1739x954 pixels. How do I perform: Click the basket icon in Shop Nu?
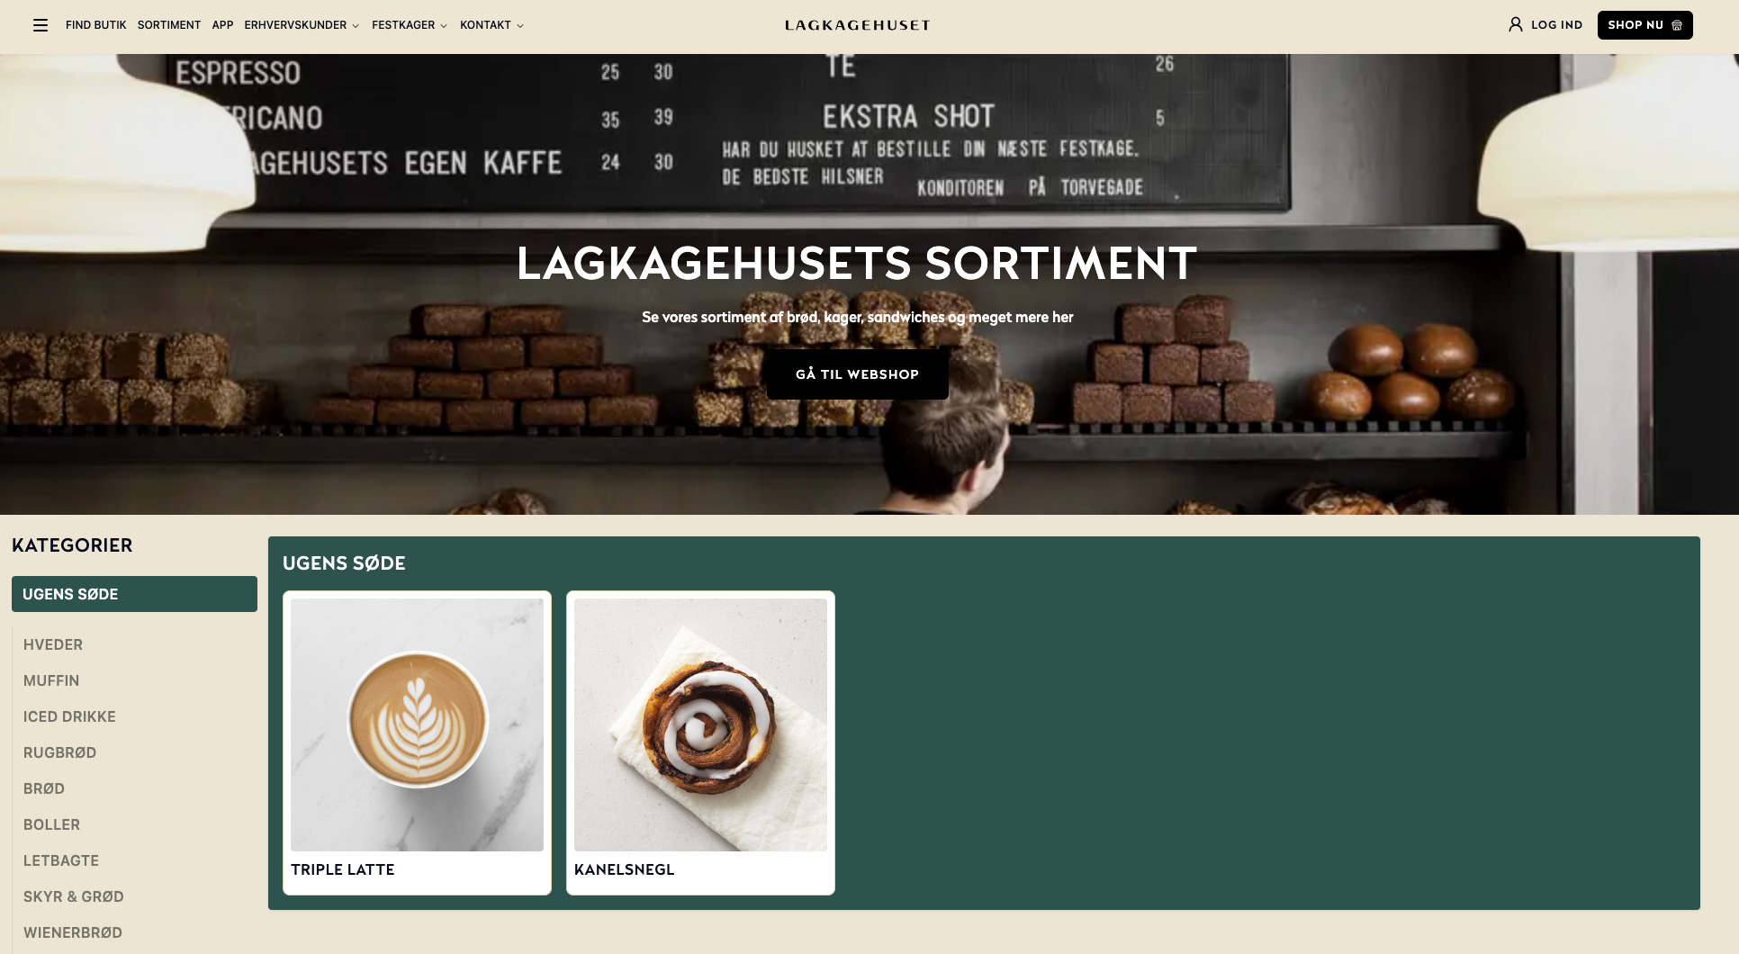tap(1677, 25)
